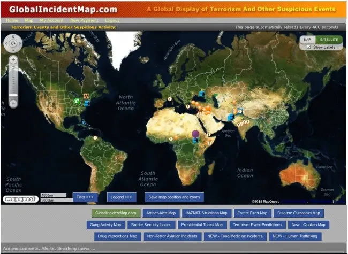Image resolution: width=348 pixels, height=254 pixels.
Task: Open the Amber-Alert Map
Action: (161, 213)
